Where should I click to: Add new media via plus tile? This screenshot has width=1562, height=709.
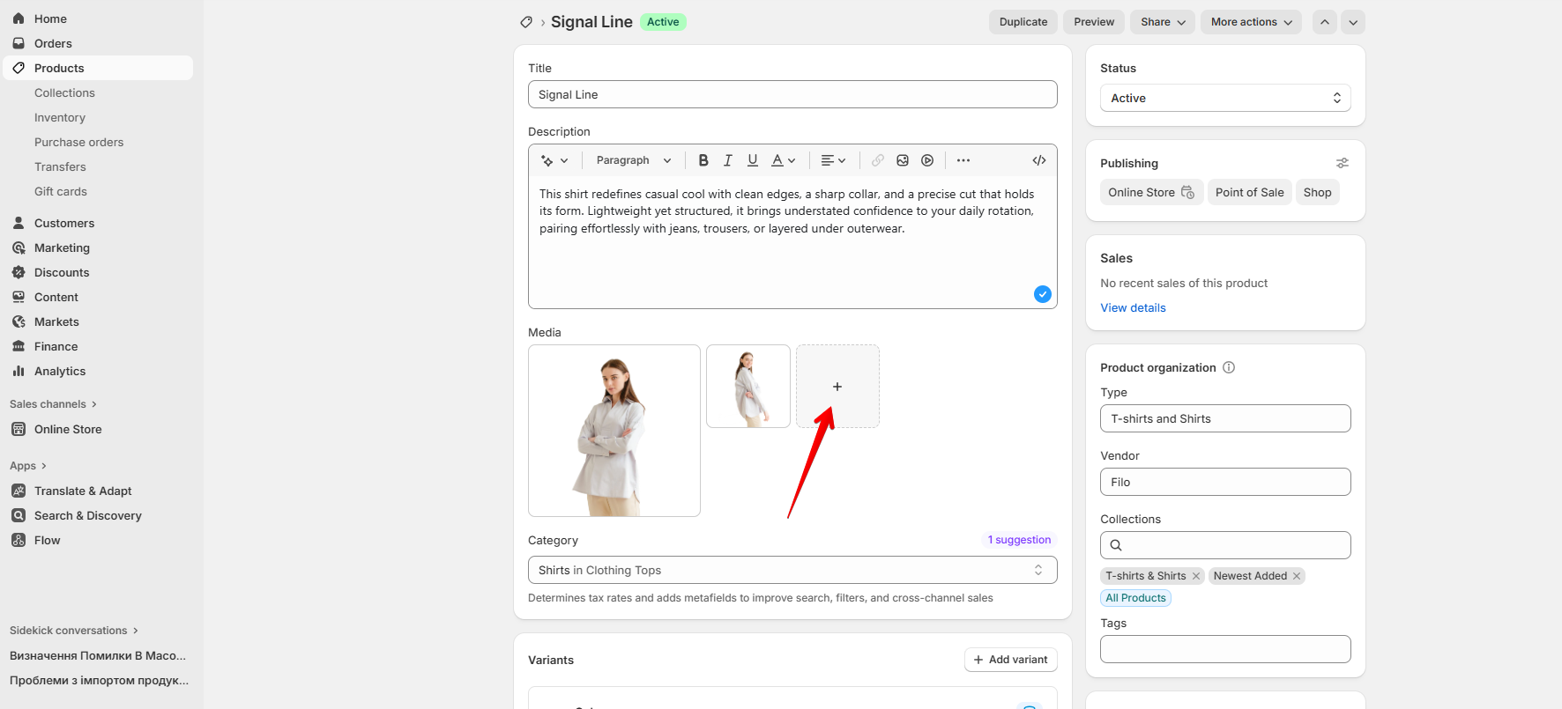click(x=837, y=387)
